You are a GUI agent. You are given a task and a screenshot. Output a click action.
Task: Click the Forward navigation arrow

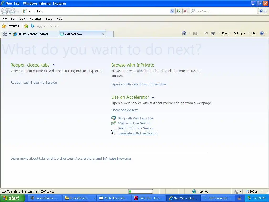click(x=12, y=11)
